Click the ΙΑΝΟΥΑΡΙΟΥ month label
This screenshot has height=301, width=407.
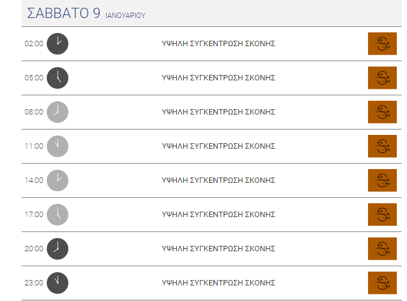(125, 16)
